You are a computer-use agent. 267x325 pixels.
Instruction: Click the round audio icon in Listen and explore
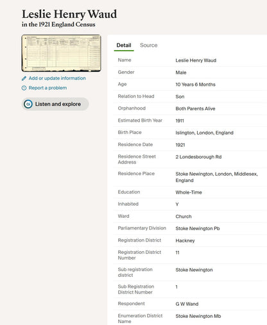pyautogui.click(x=28, y=104)
